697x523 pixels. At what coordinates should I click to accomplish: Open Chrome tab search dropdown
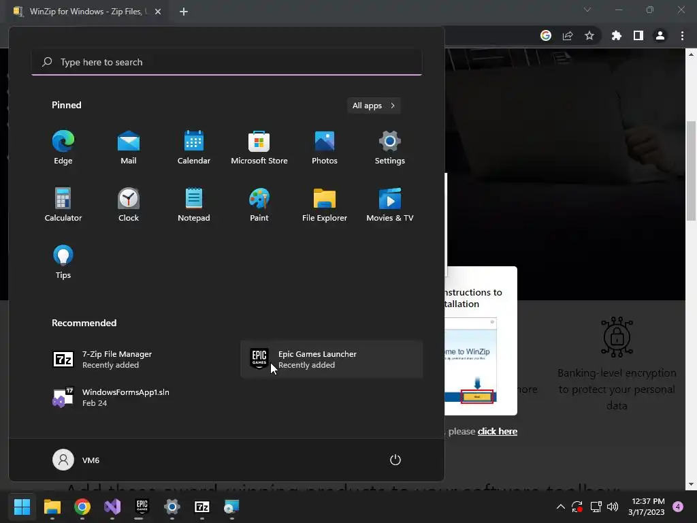(587, 10)
